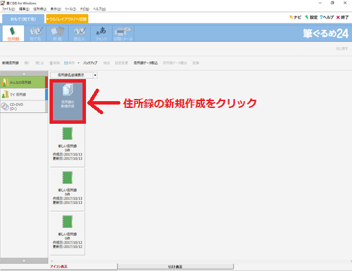
Task: Click 削除 trash toolbar item
Action: pyautogui.click(x=55, y=63)
